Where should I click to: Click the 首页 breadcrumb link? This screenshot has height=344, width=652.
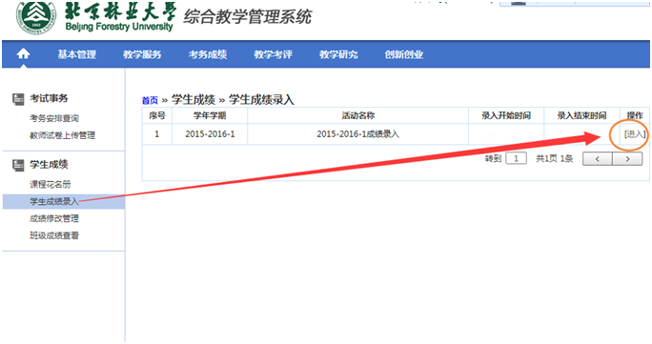coord(150,100)
